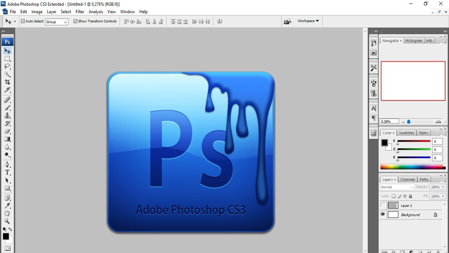The height and width of the screenshot is (253, 449).
Task: Open the File menu
Action: click(13, 12)
